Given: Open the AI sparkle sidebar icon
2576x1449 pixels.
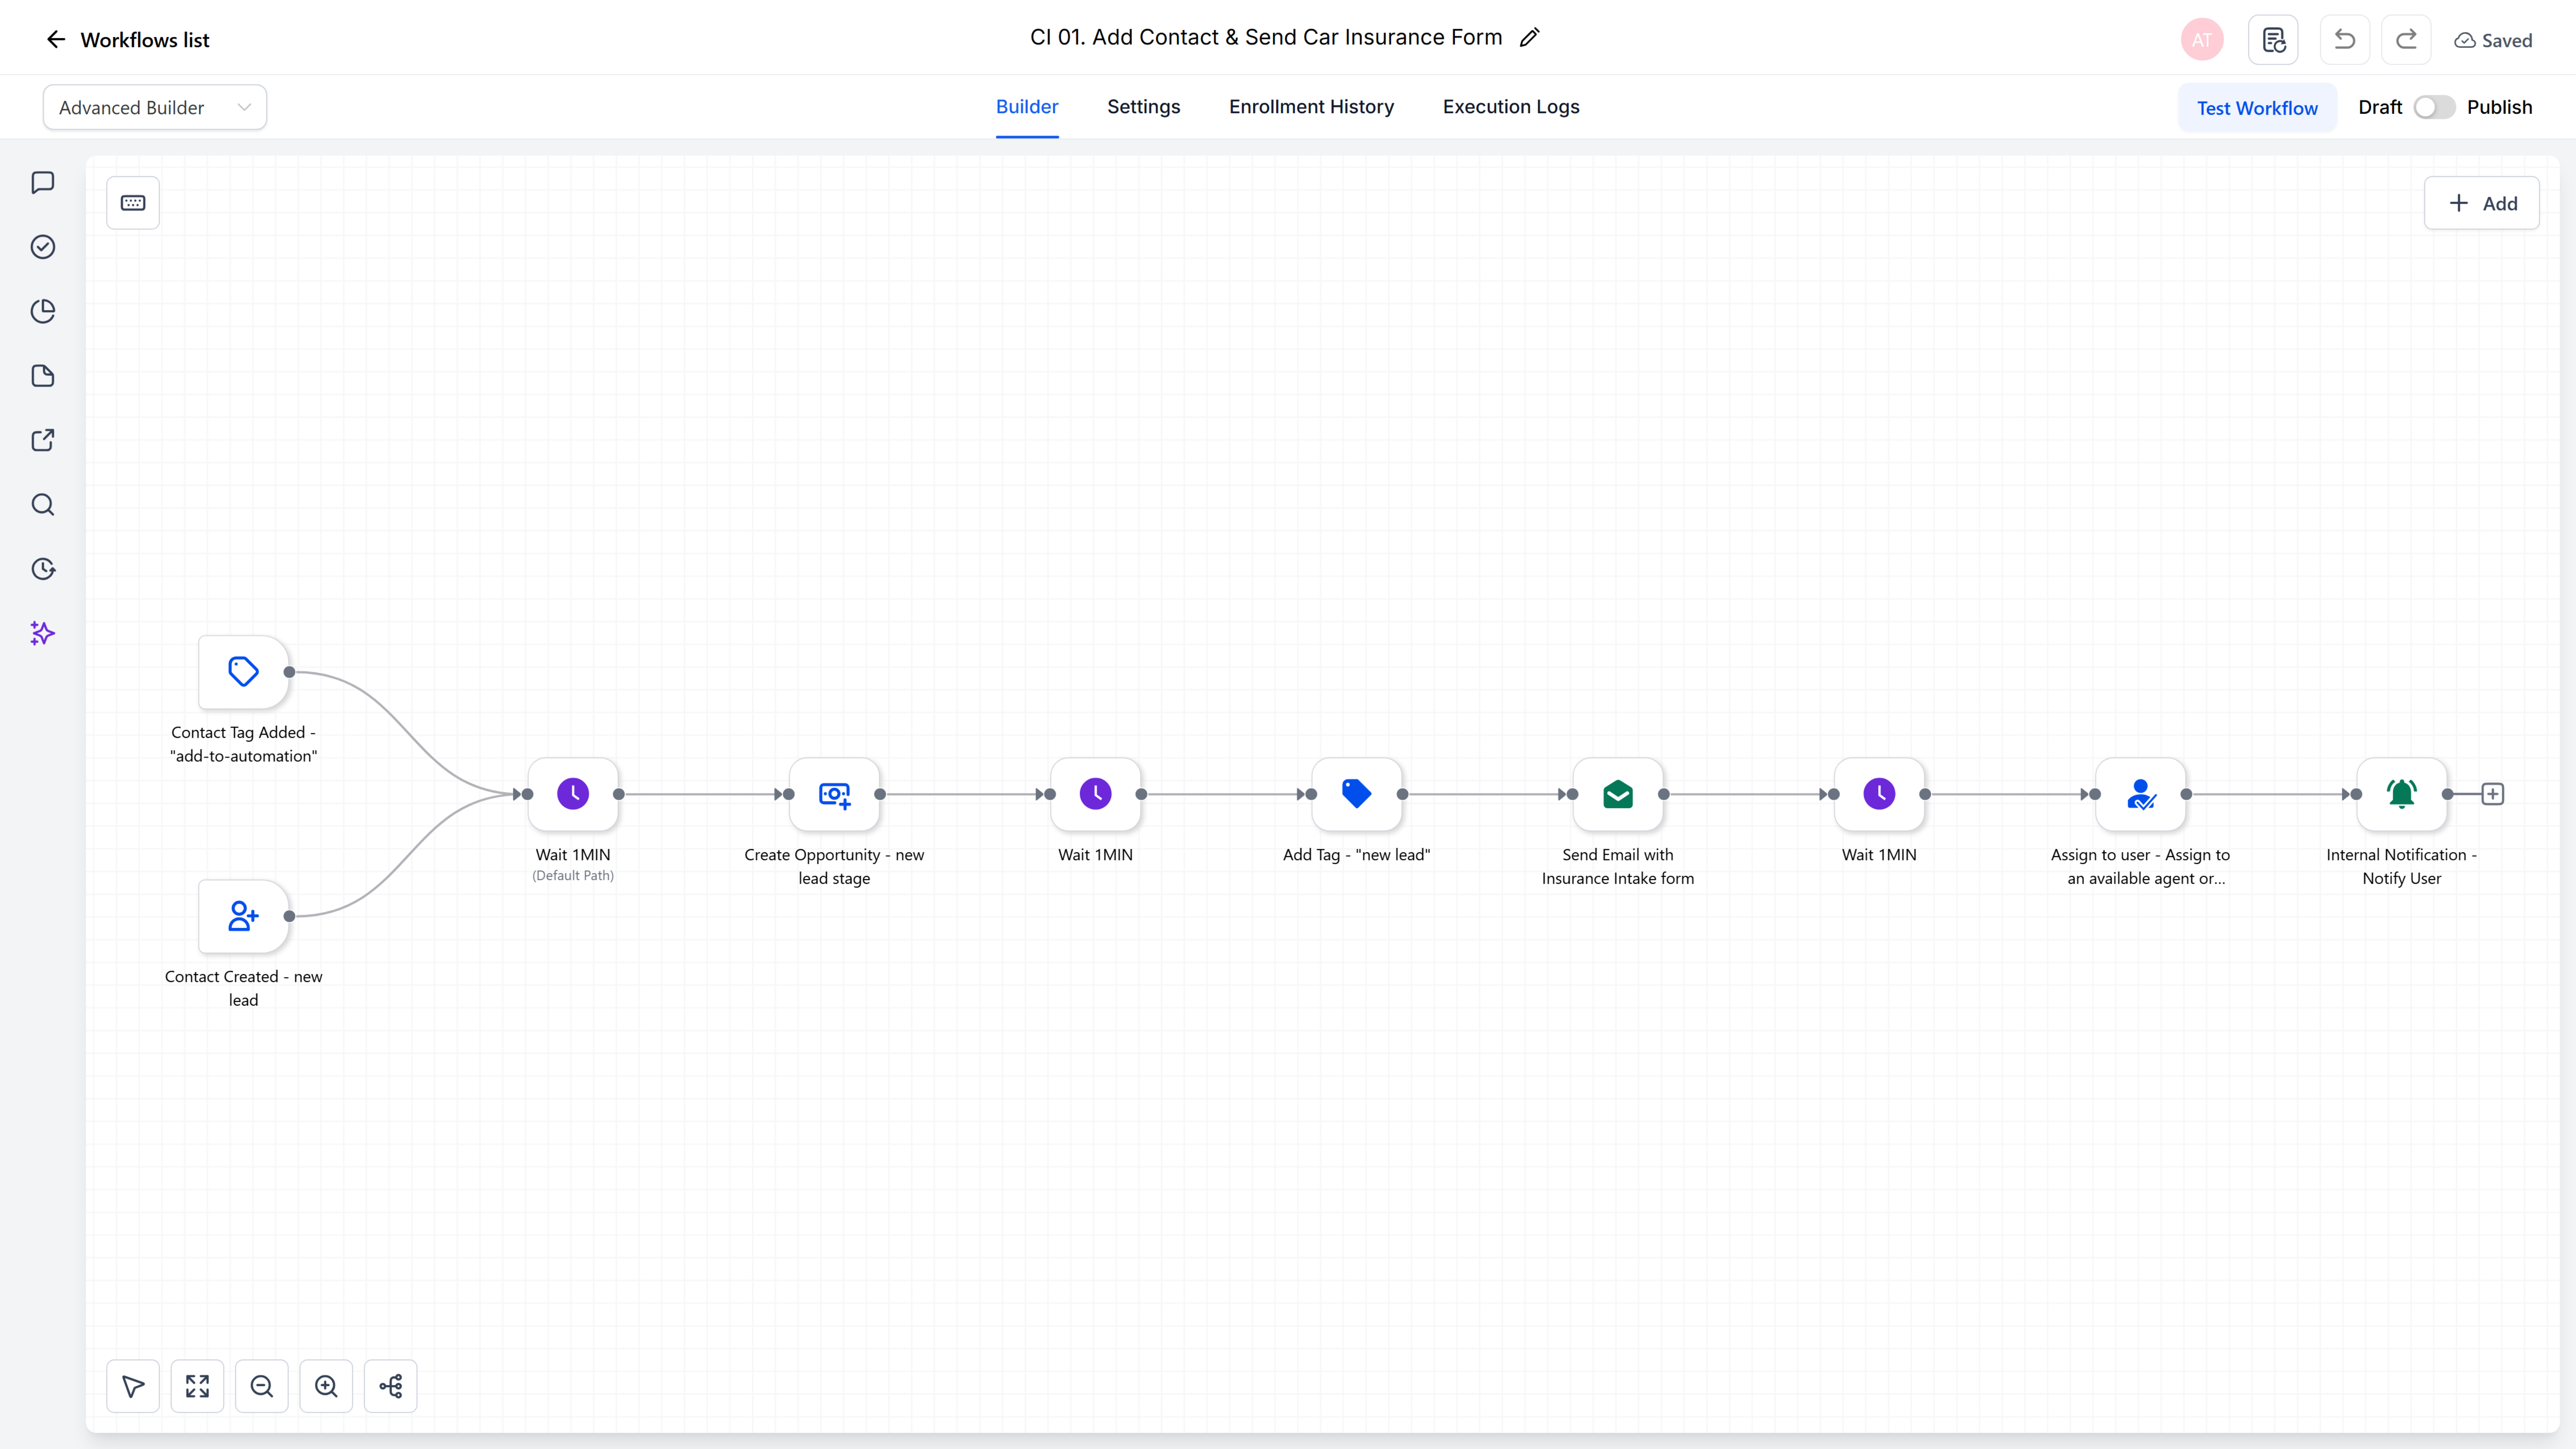Looking at the screenshot, I should [x=43, y=633].
